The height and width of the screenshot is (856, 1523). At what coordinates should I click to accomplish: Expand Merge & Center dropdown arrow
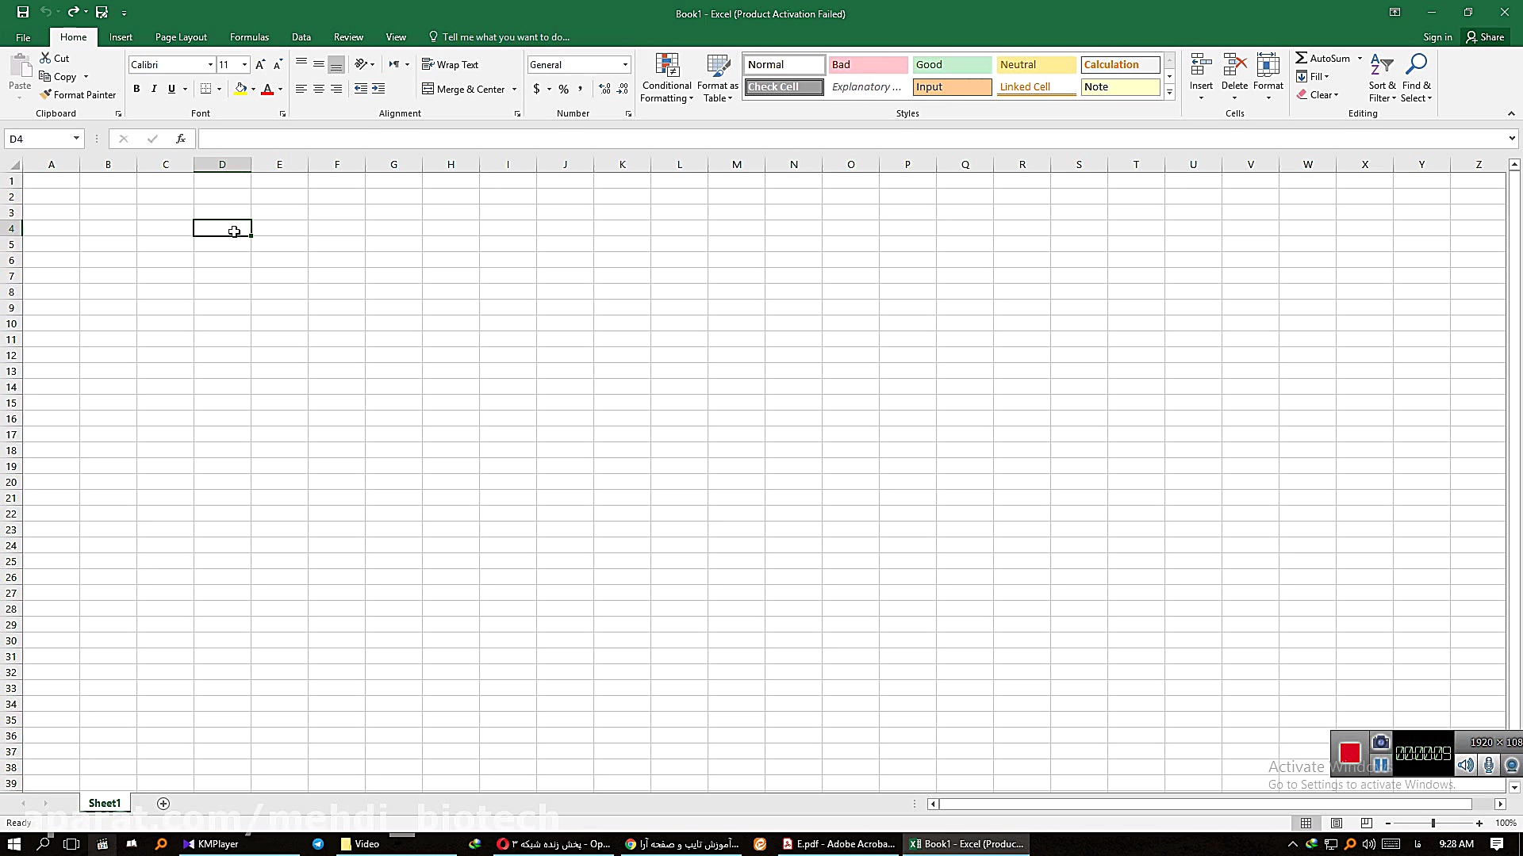pos(514,89)
